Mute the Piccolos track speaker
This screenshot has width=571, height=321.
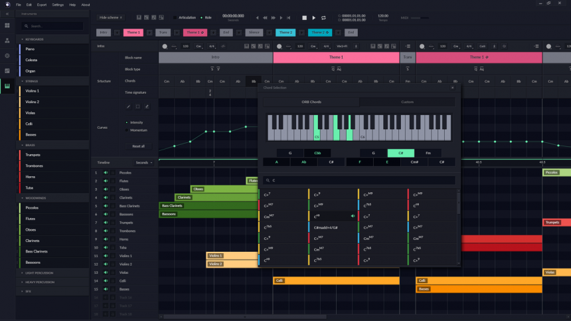pos(106,173)
